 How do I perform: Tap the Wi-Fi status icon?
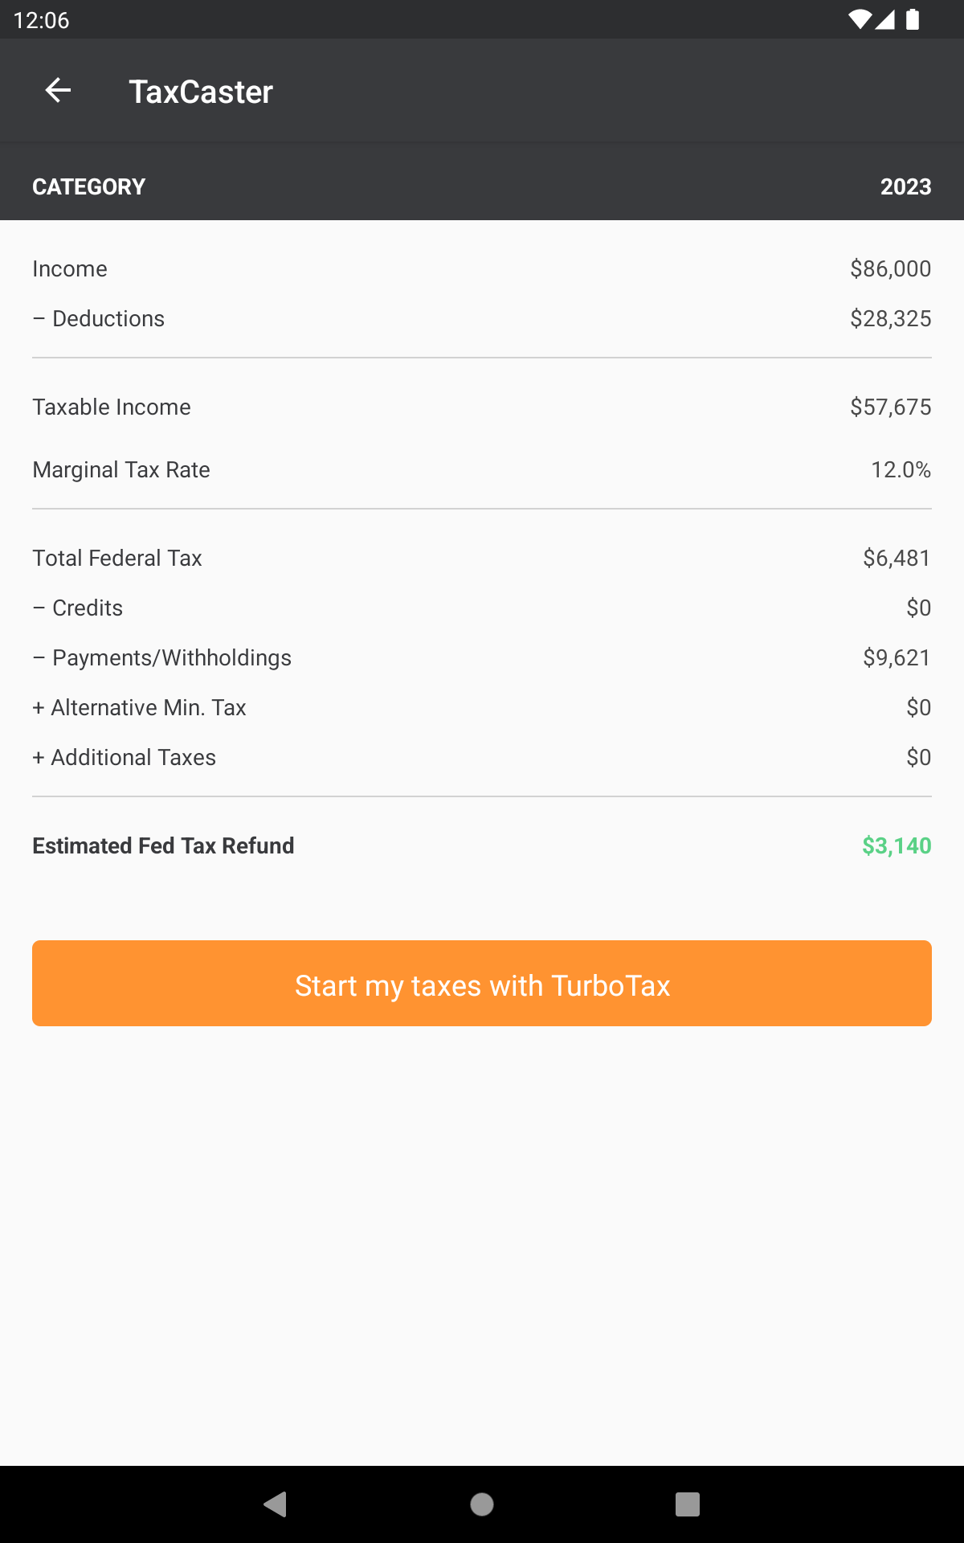tap(860, 19)
